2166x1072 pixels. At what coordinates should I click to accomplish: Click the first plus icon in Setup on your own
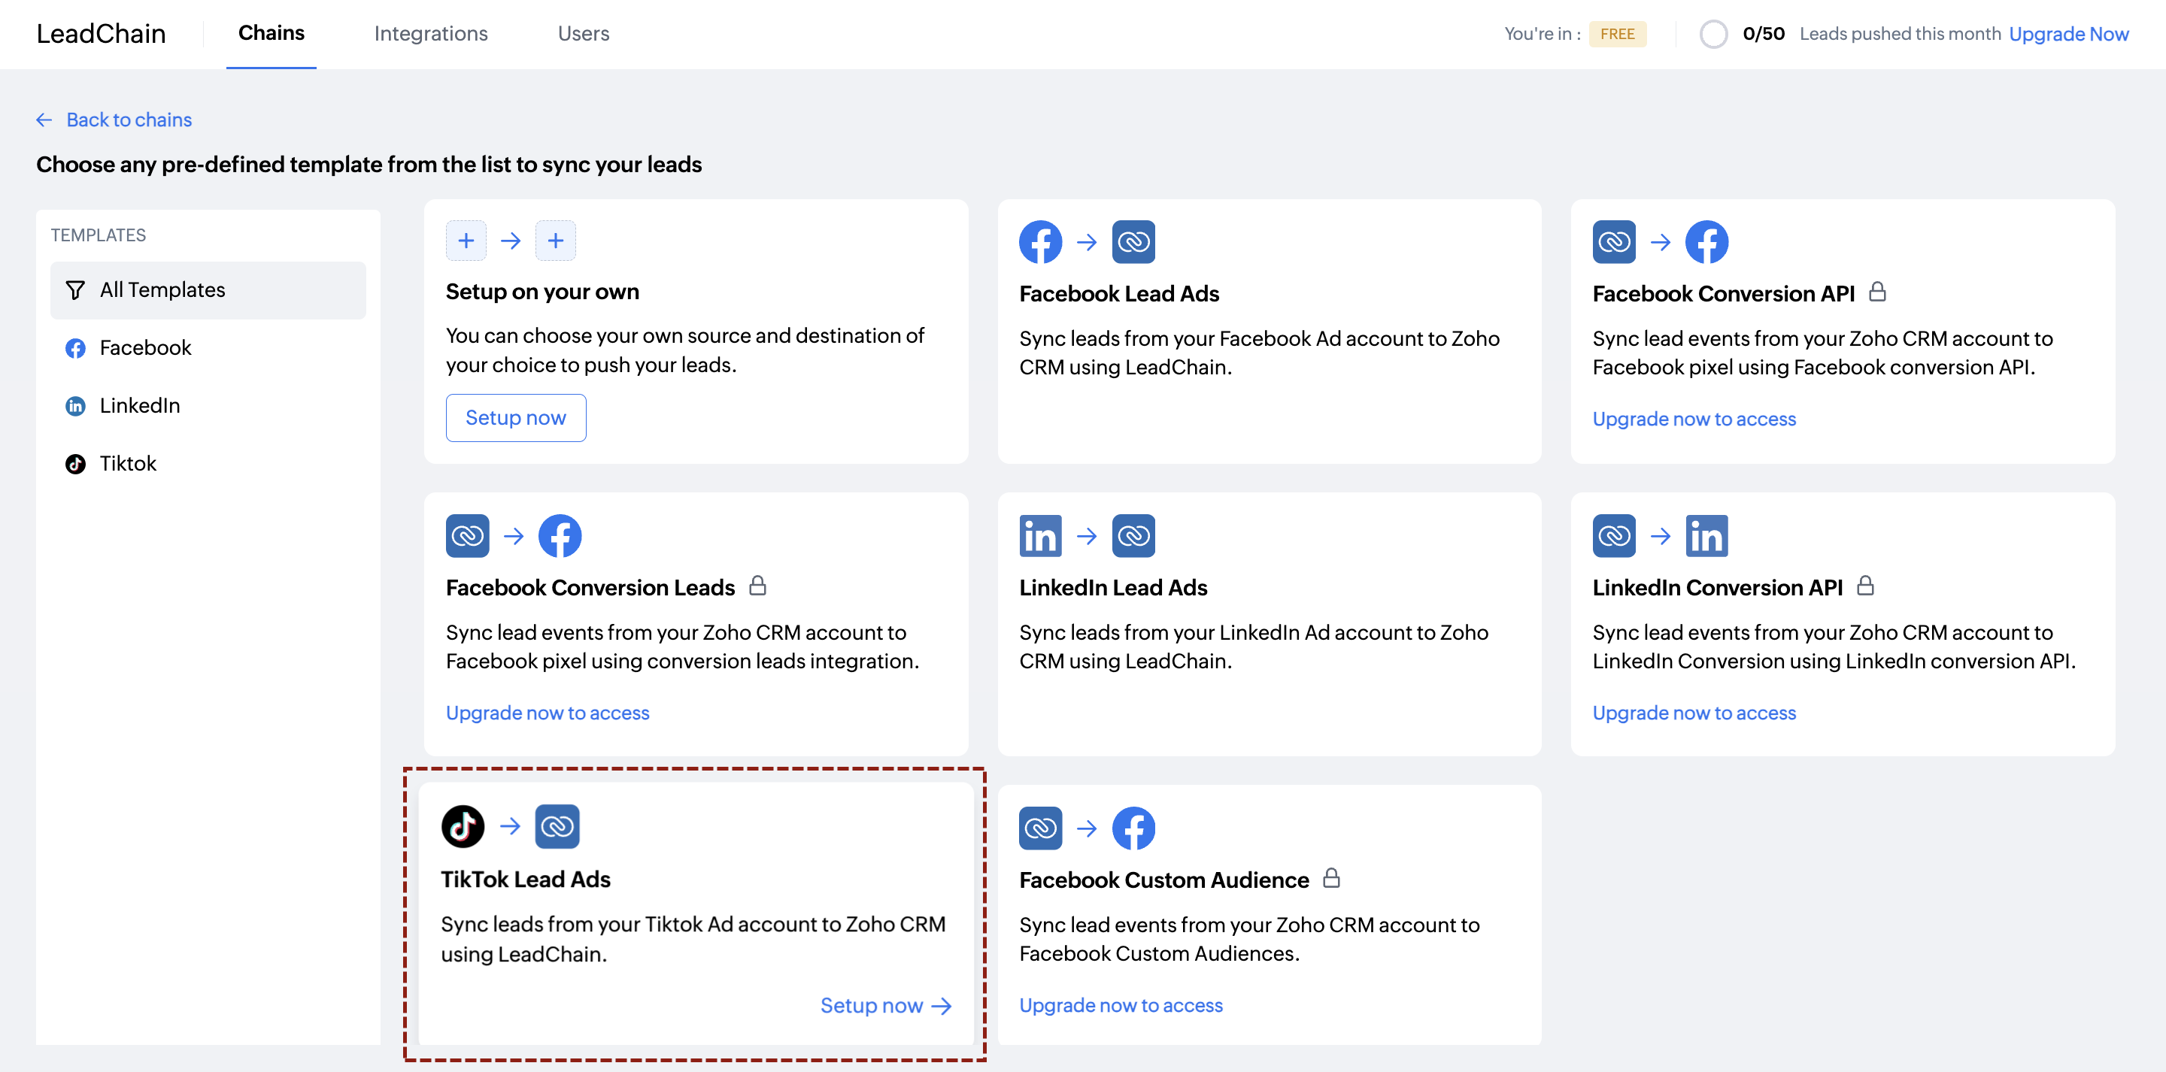pos(466,241)
